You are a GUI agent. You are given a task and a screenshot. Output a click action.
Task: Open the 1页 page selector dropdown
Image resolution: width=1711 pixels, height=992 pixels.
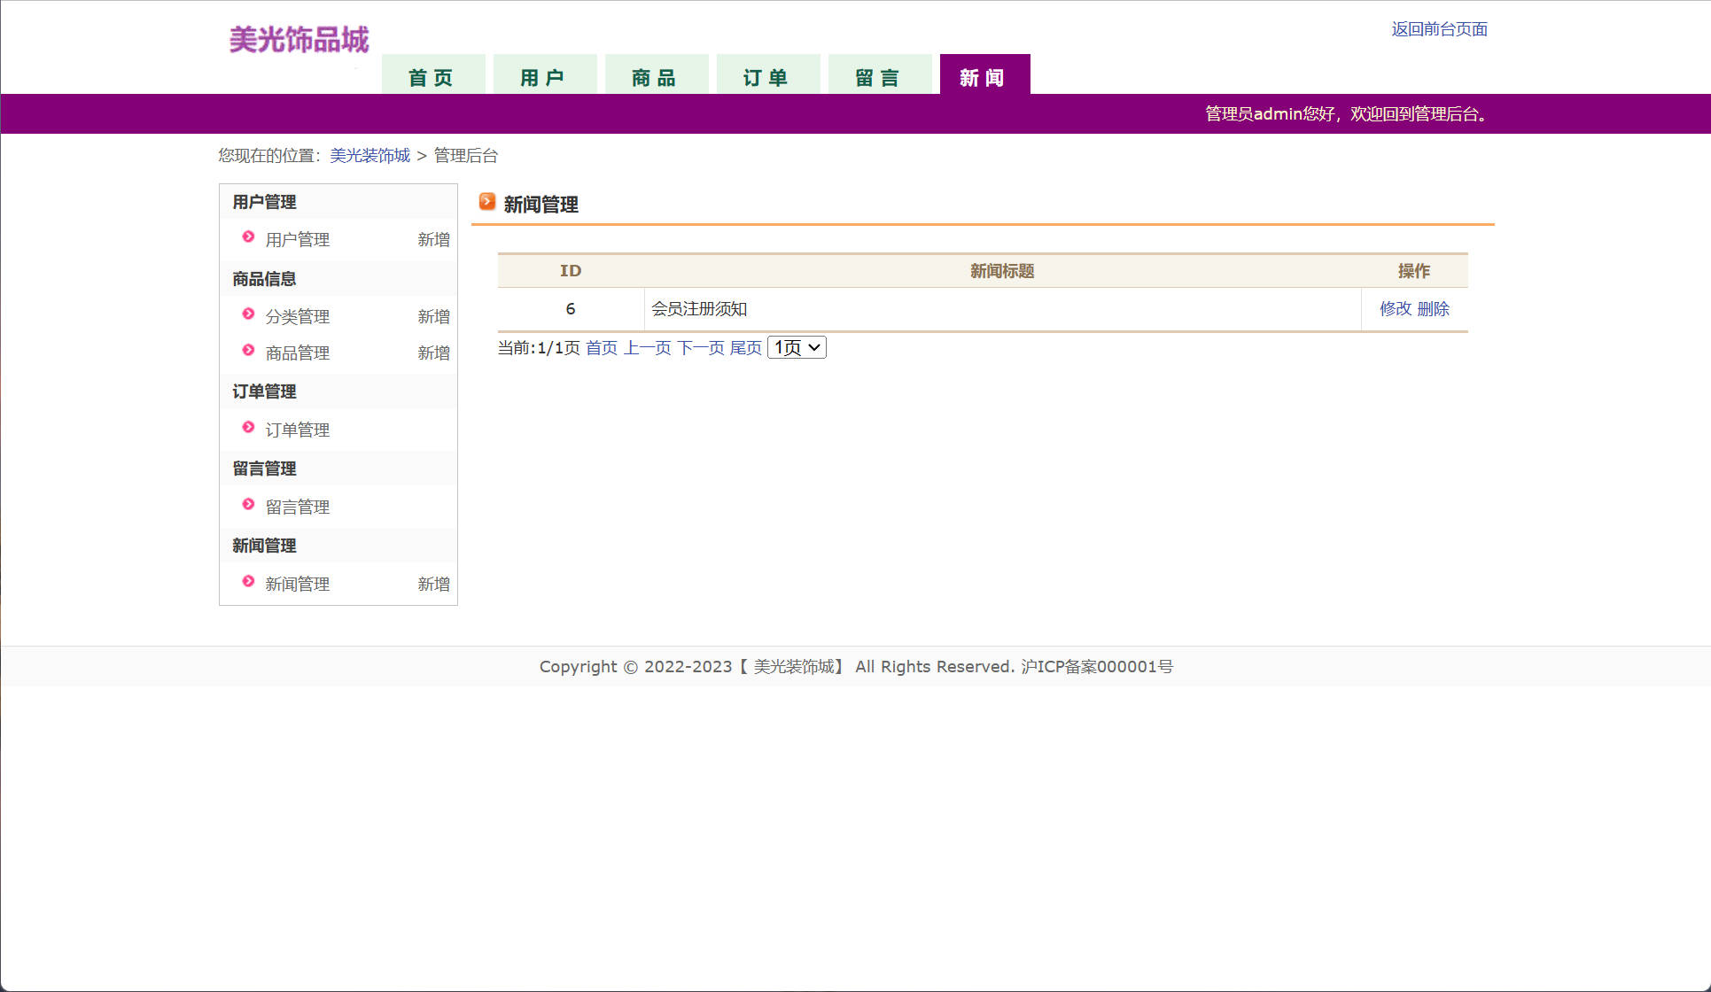click(x=797, y=348)
